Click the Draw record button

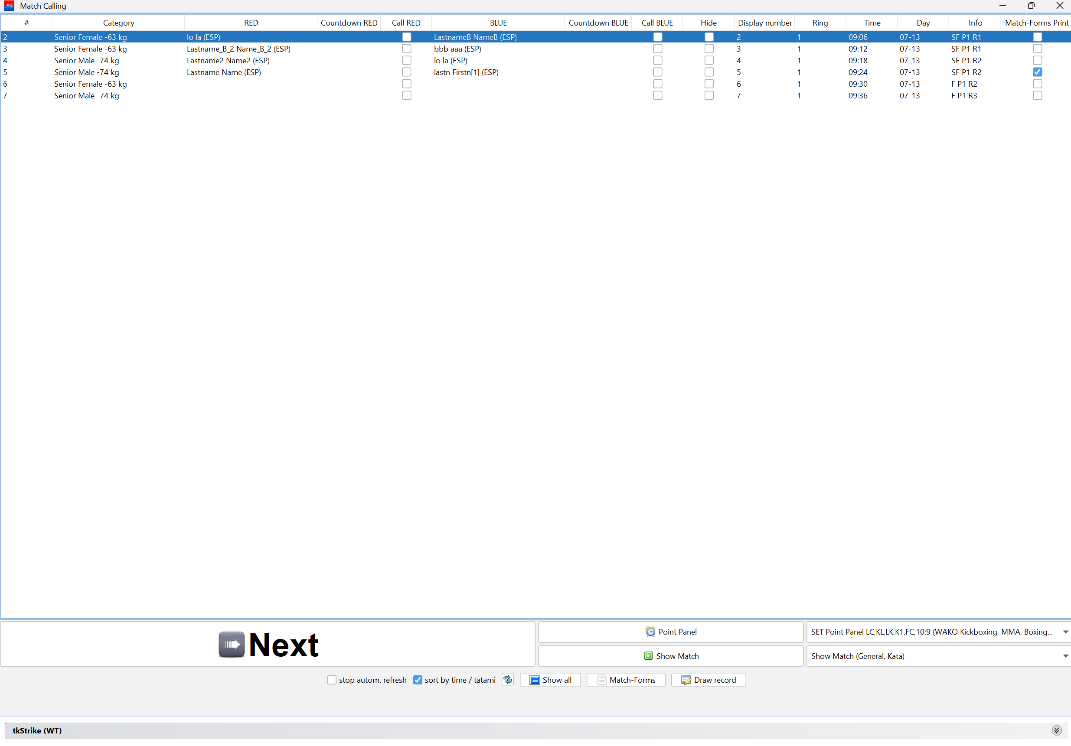[x=708, y=680]
